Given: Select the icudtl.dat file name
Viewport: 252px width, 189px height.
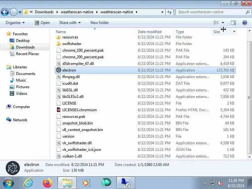Looking at the screenshot, I should point(70,83).
